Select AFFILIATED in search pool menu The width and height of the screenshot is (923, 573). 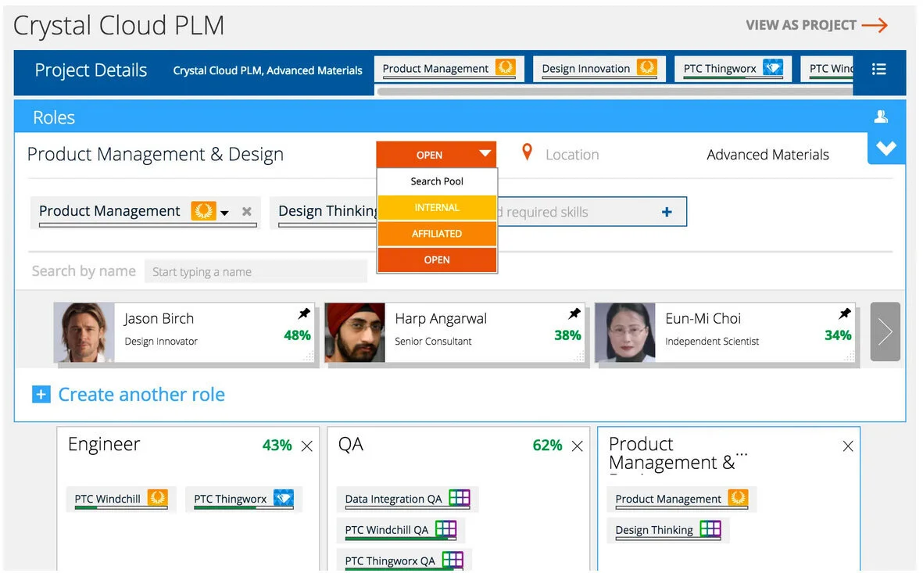coord(437,233)
